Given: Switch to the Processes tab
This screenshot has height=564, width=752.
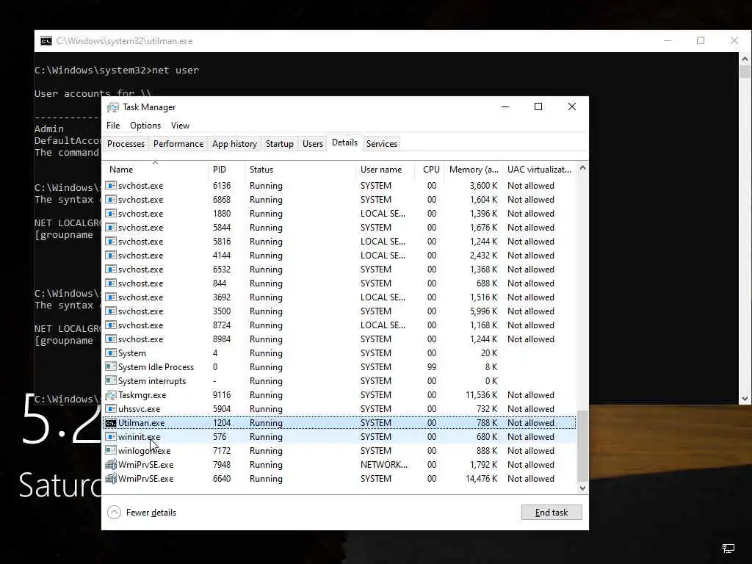Looking at the screenshot, I should [x=126, y=144].
